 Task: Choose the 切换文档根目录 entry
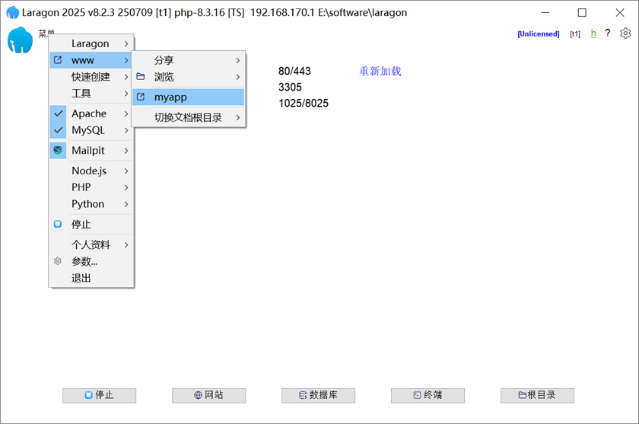(189, 117)
